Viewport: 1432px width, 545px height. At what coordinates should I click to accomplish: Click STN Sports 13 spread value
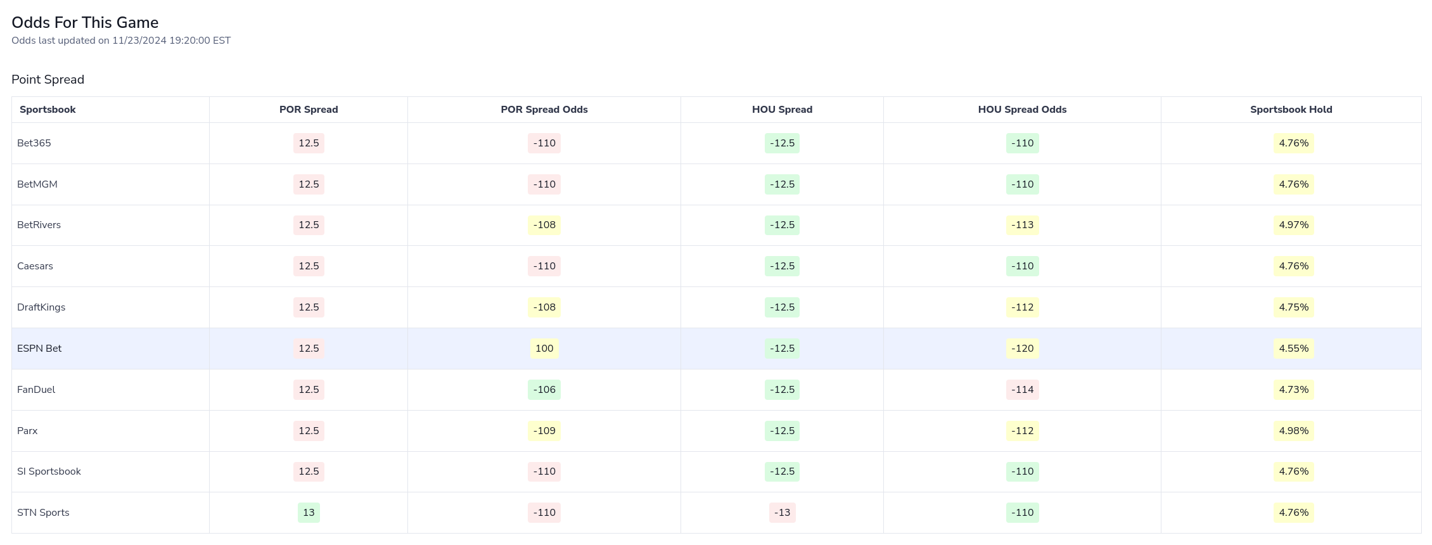(309, 512)
